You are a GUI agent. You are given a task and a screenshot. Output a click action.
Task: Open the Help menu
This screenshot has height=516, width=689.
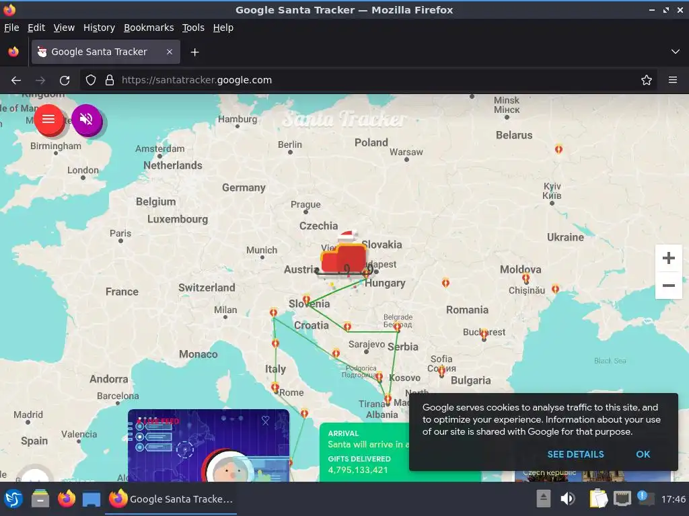pos(223,28)
